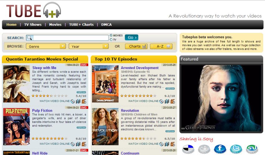265x155 pixels.
Task: Click the A-Z browse button
Action: [x=161, y=46]
